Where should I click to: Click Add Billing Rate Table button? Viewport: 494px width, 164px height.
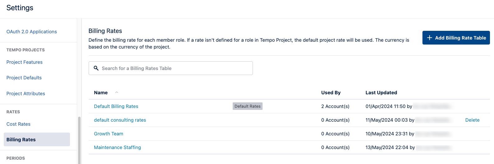pos(456,38)
